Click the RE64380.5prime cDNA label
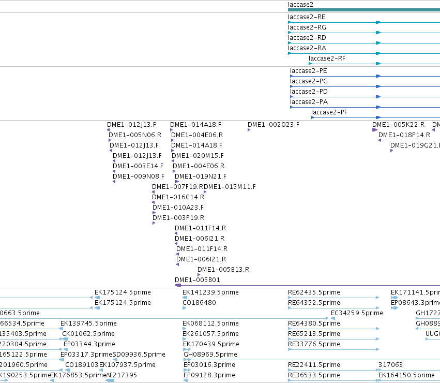The image size is (440, 383). [x=314, y=323]
